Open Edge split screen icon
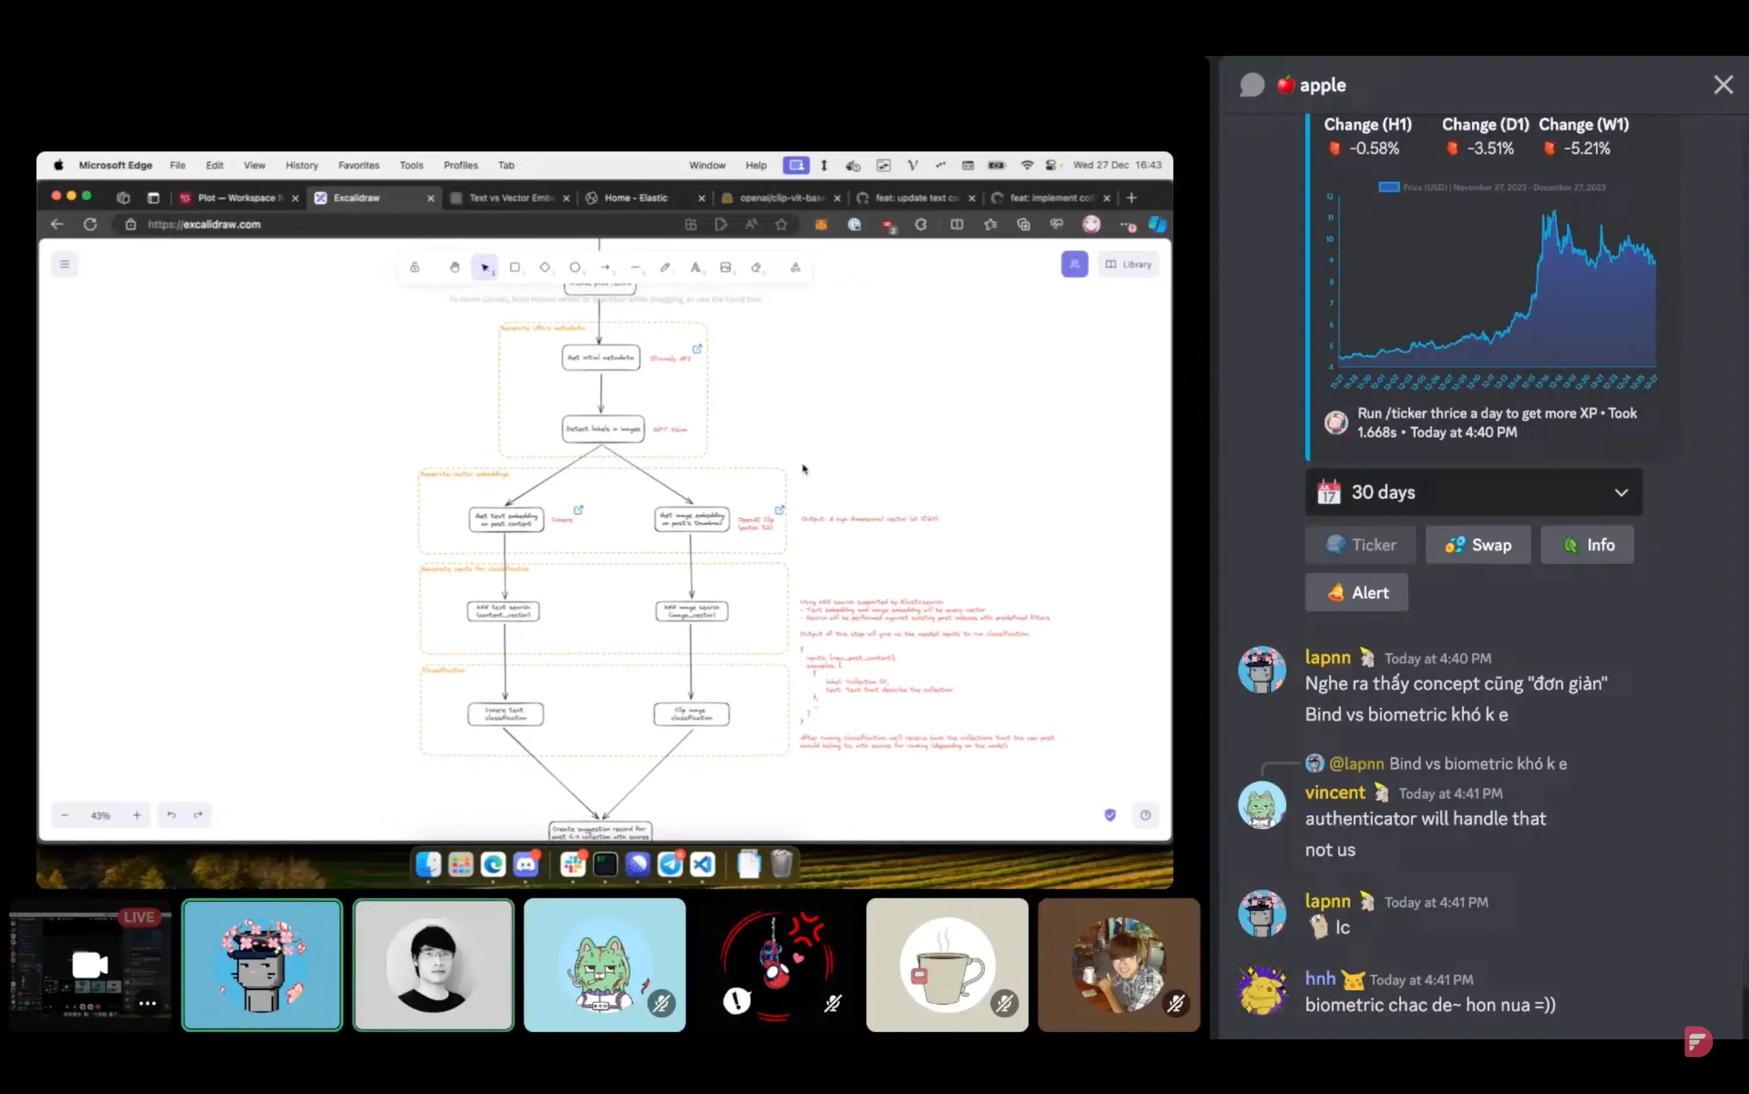1749x1094 pixels. pos(957,224)
